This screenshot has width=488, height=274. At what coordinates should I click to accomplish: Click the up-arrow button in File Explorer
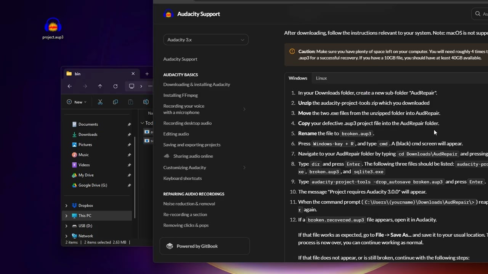100,86
